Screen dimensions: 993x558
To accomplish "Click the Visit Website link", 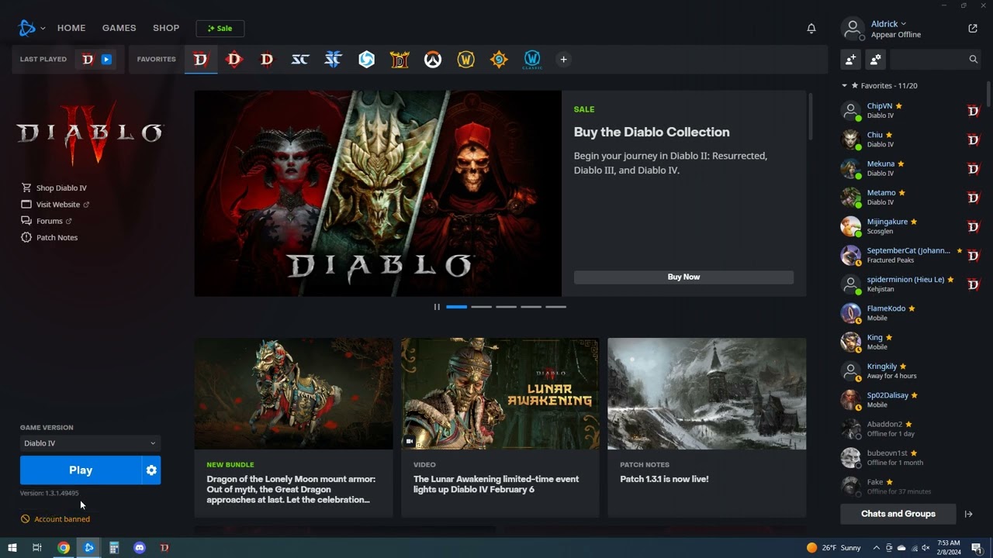I will [55, 205].
